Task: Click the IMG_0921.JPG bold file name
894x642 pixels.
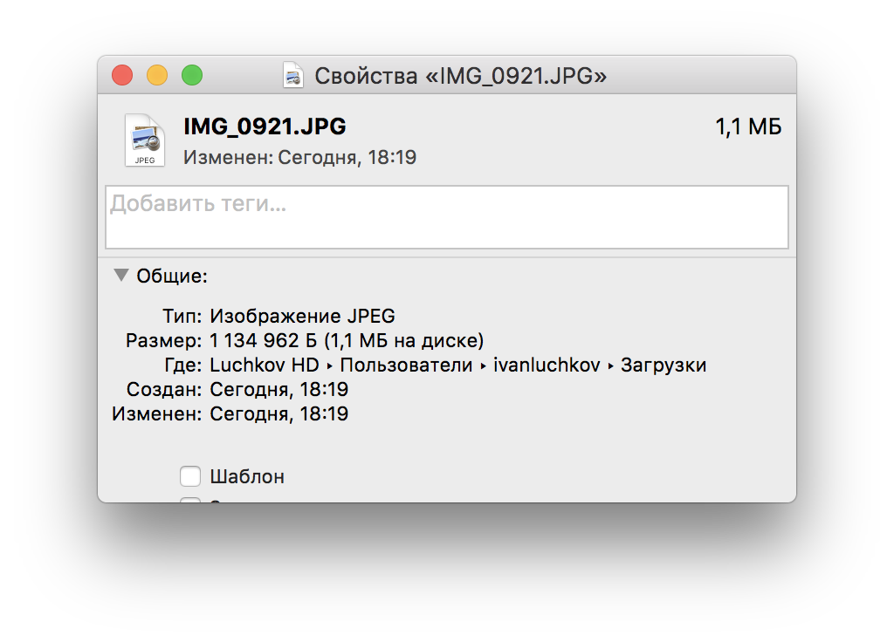Action: (265, 126)
